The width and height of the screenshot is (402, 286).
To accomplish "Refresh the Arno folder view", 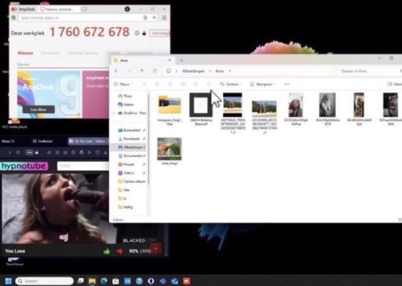I will point(155,71).
